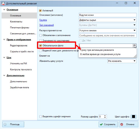Image resolution: width=140 pixels, height=129 pixels.
Task: Open Заработная плата page
Action: (x=20, y=88)
